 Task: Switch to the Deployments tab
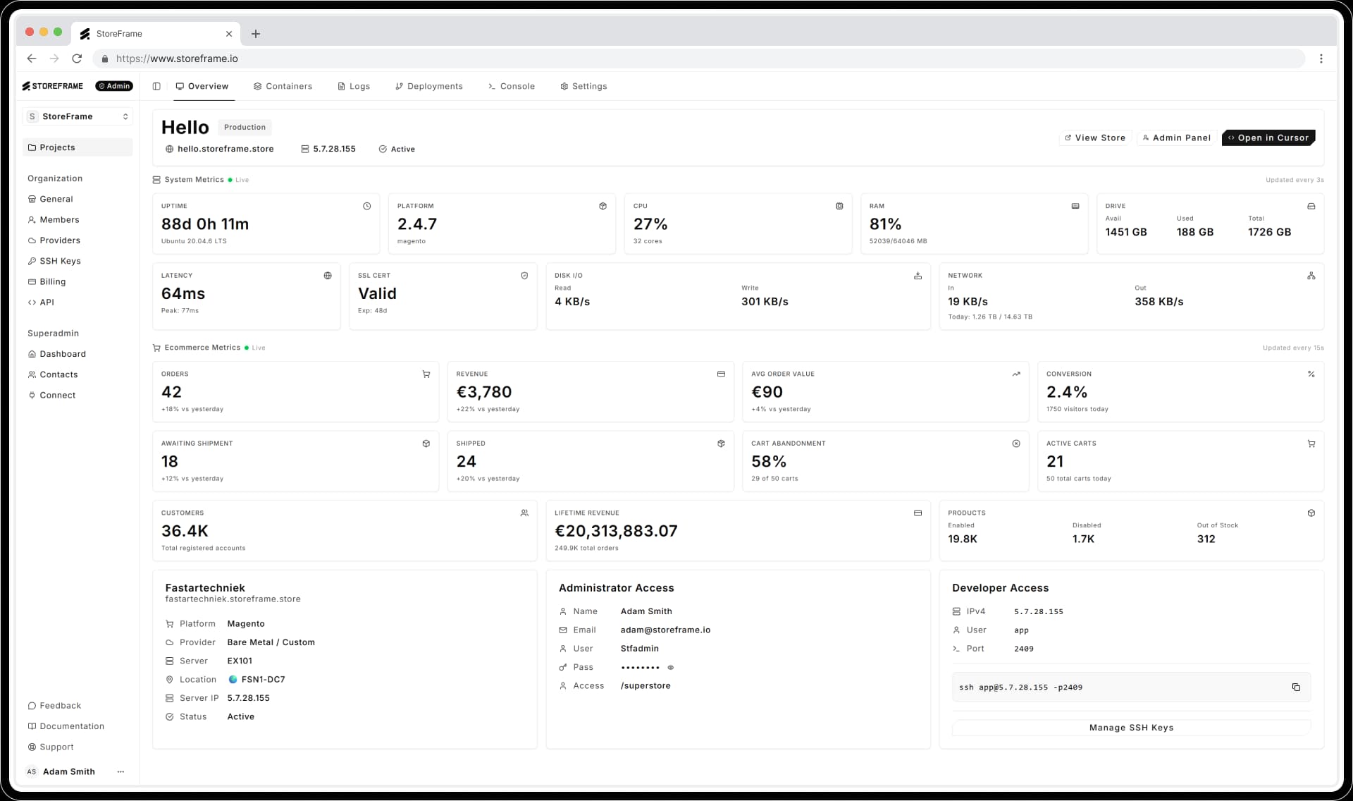tap(434, 86)
